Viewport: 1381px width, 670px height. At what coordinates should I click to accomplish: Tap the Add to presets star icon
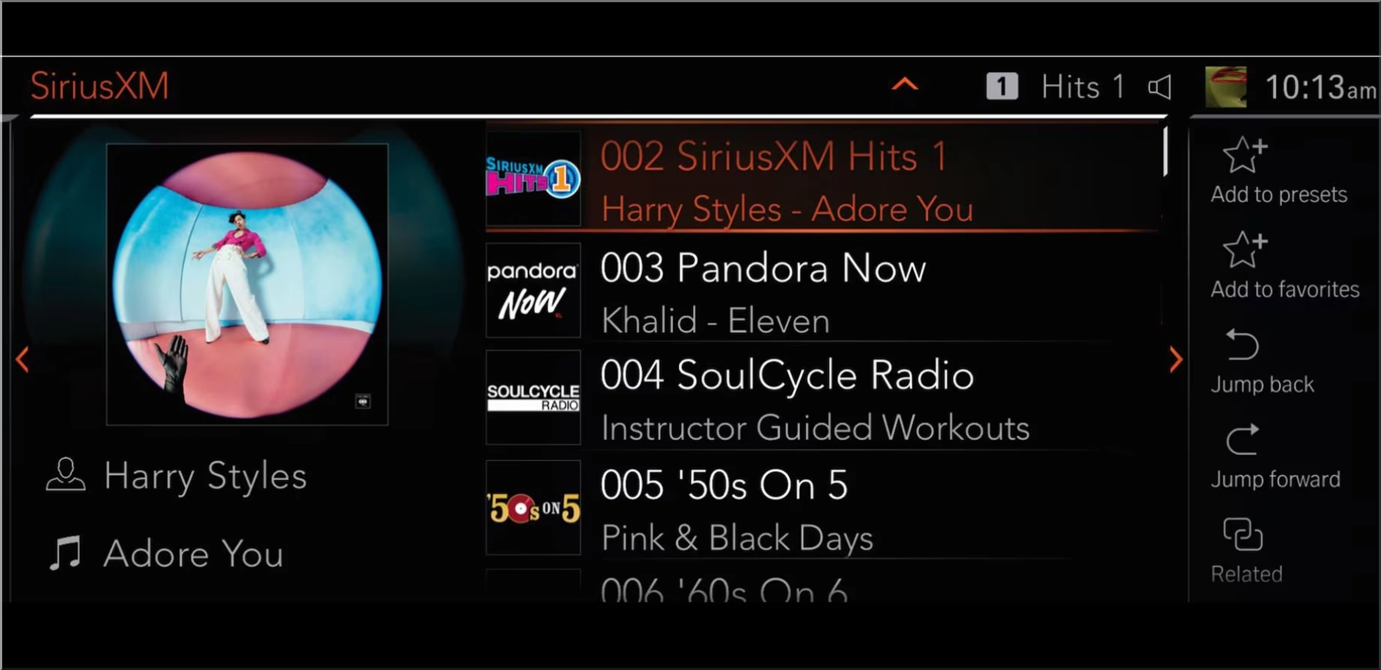pyautogui.click(x=1245, y=155)
